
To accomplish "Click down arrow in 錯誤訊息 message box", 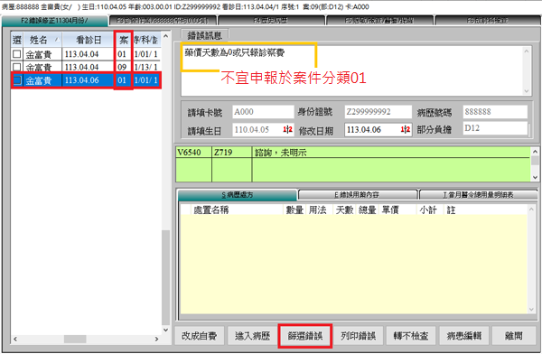I will (526, 91).
